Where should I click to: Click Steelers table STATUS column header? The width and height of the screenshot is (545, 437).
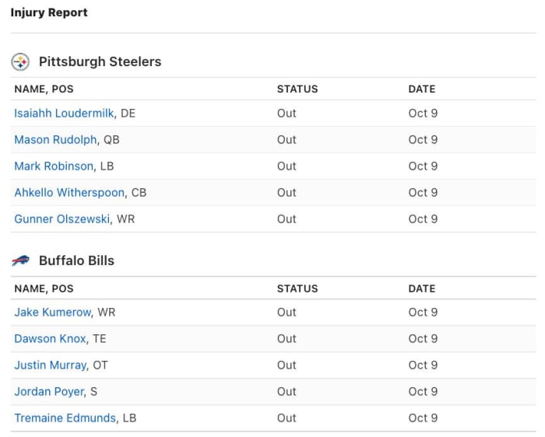(x=297, y=89)
